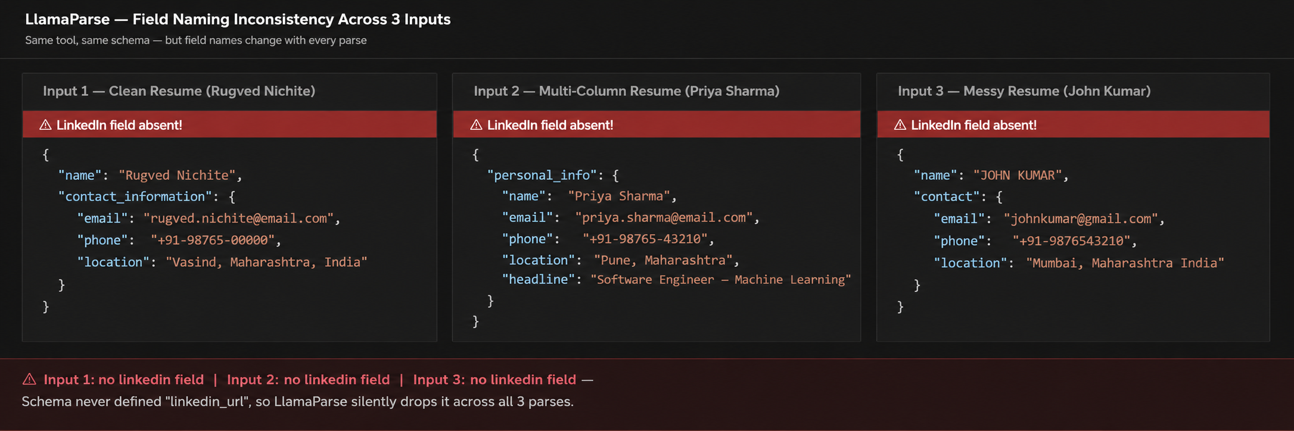
Task: Click the warning icon in the bottom summary bar
Action: click(29, 379)
